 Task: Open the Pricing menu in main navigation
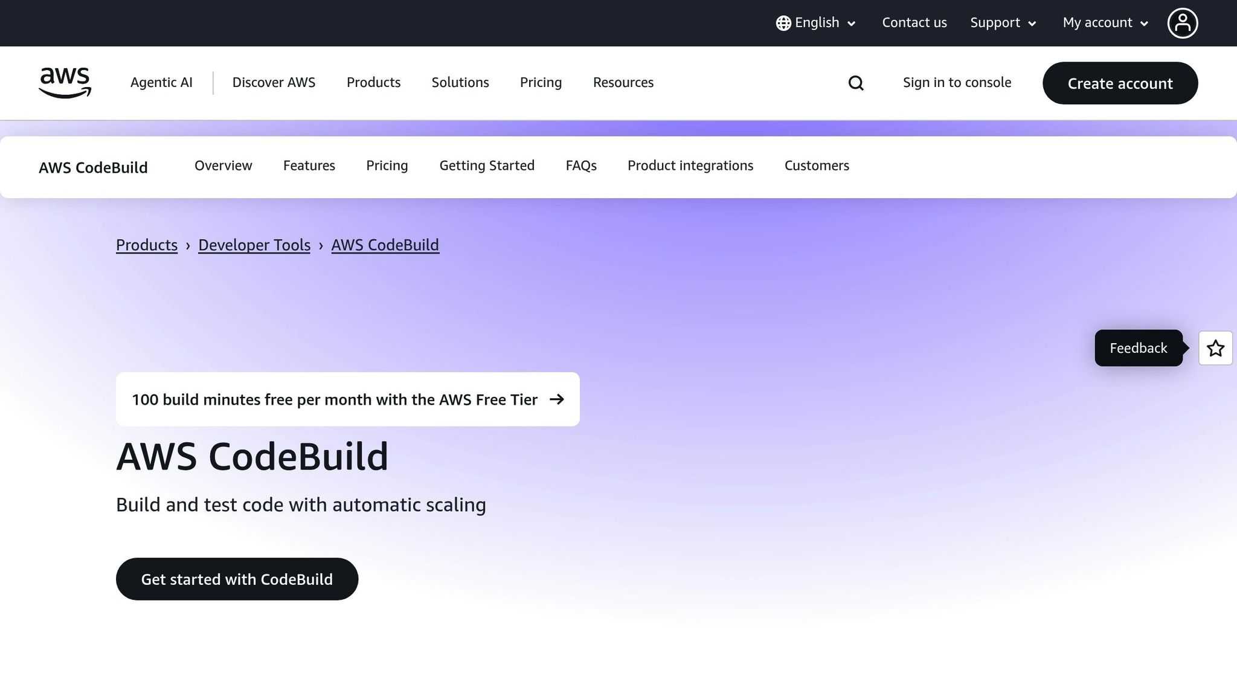click(x=541, y=83)
